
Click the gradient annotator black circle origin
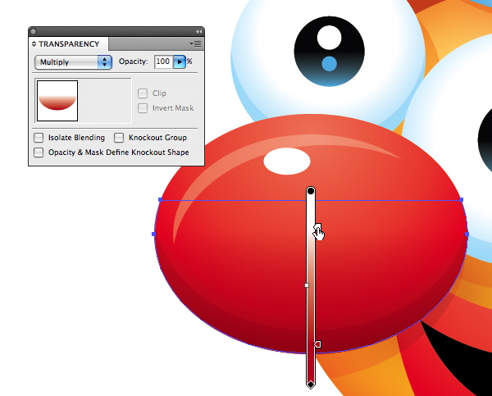[x=311, y=191]
